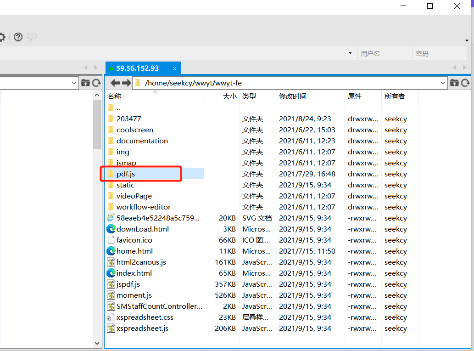474x351 pixels.
Task: Click the index.html Edge icon
Action: tap(111, 273)
